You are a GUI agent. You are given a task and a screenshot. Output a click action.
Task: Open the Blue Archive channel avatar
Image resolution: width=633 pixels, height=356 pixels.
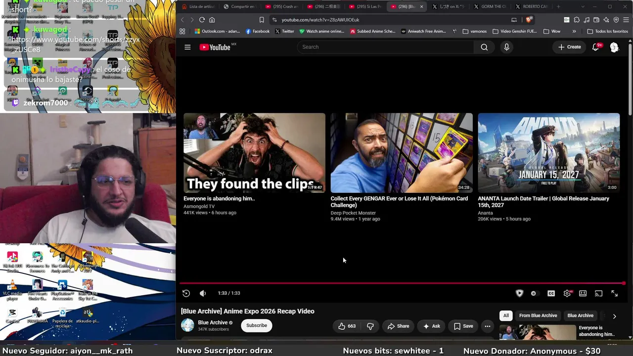tap(187, 325)
